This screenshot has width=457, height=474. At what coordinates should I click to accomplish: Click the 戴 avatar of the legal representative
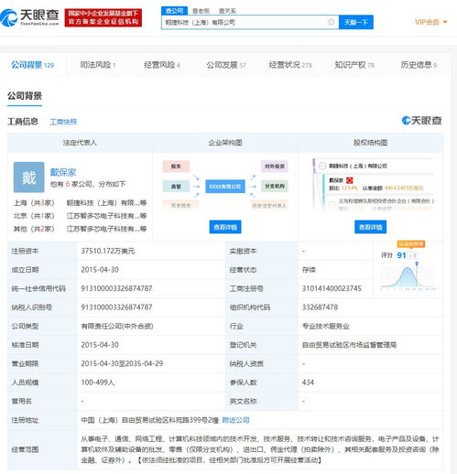[29, 178]
